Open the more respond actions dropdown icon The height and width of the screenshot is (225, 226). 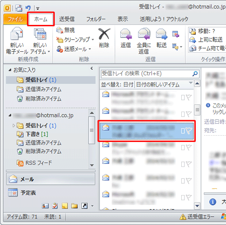pyautogui.click(x=177, y=47)
